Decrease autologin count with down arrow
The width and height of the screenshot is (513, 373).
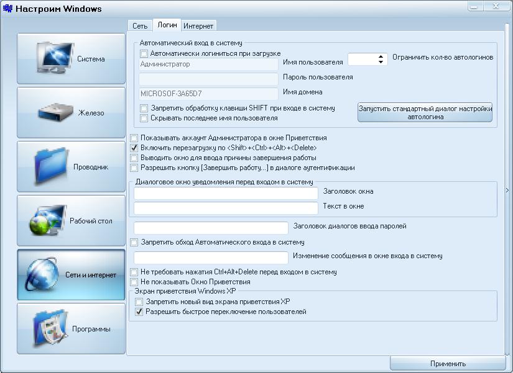pyautogui.click(x=381, y=61)
